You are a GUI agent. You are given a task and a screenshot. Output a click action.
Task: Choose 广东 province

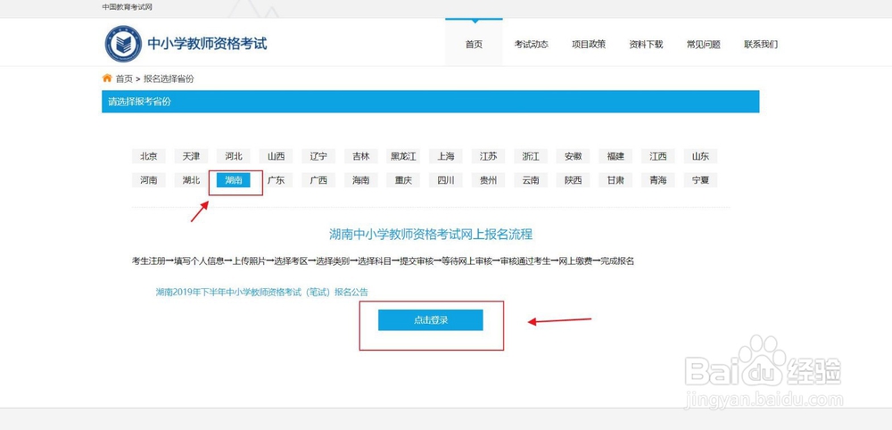[276, 180]
